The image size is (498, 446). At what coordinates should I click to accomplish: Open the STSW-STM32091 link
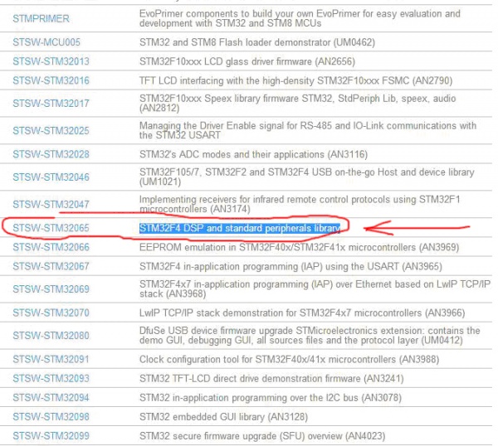click(51, 360)
